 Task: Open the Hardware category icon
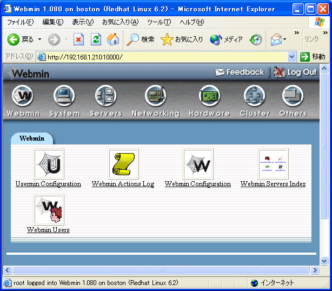click(209, 96)
